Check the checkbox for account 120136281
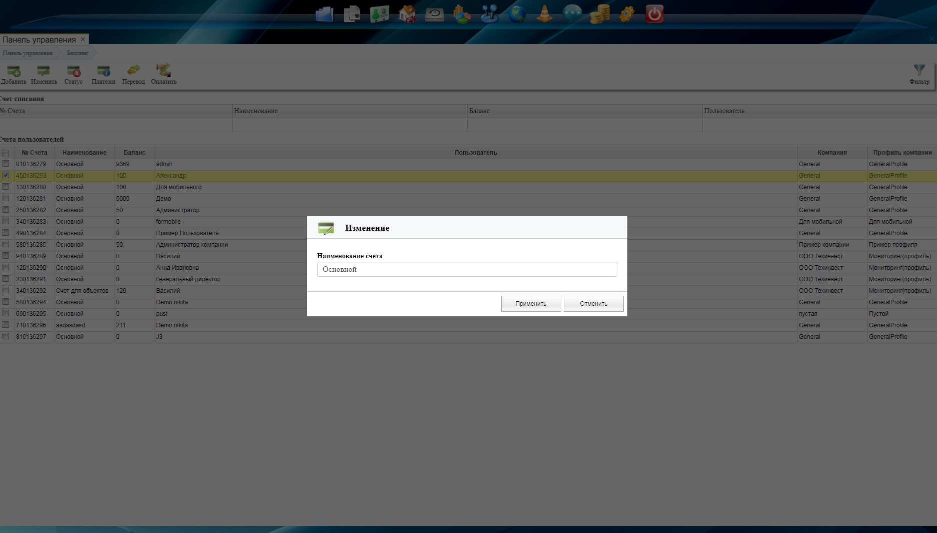 6,198
